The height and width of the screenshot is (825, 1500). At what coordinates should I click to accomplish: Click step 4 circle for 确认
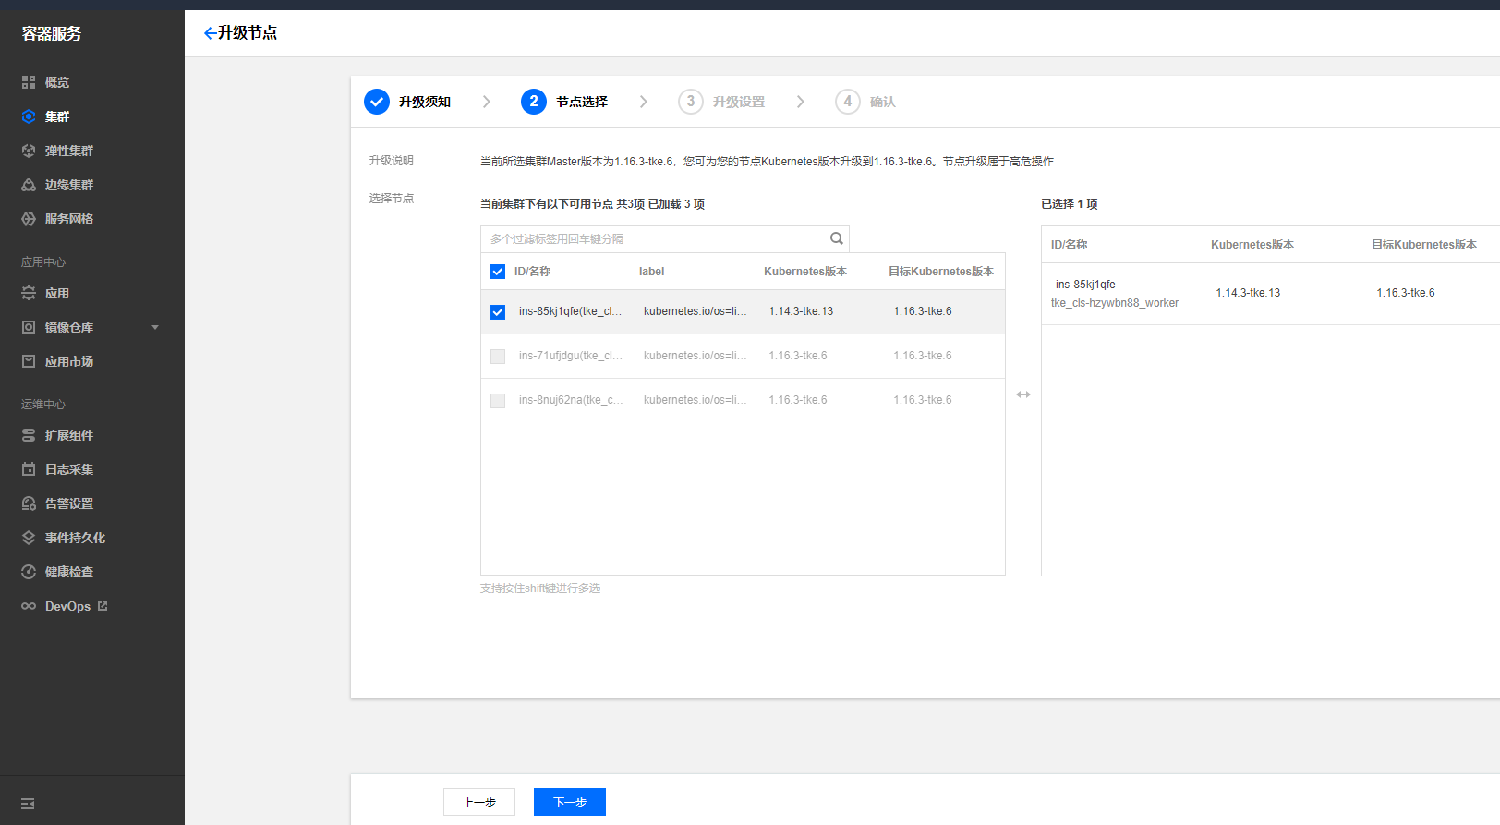[x=848, y=102]
